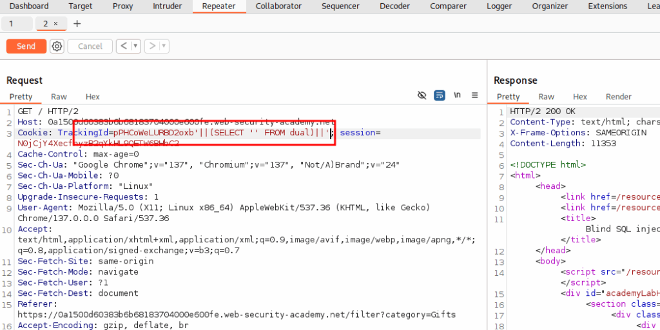The image size is (660, 330).
Task: Expand the forward history dropdown arrow
Action: 164,46
